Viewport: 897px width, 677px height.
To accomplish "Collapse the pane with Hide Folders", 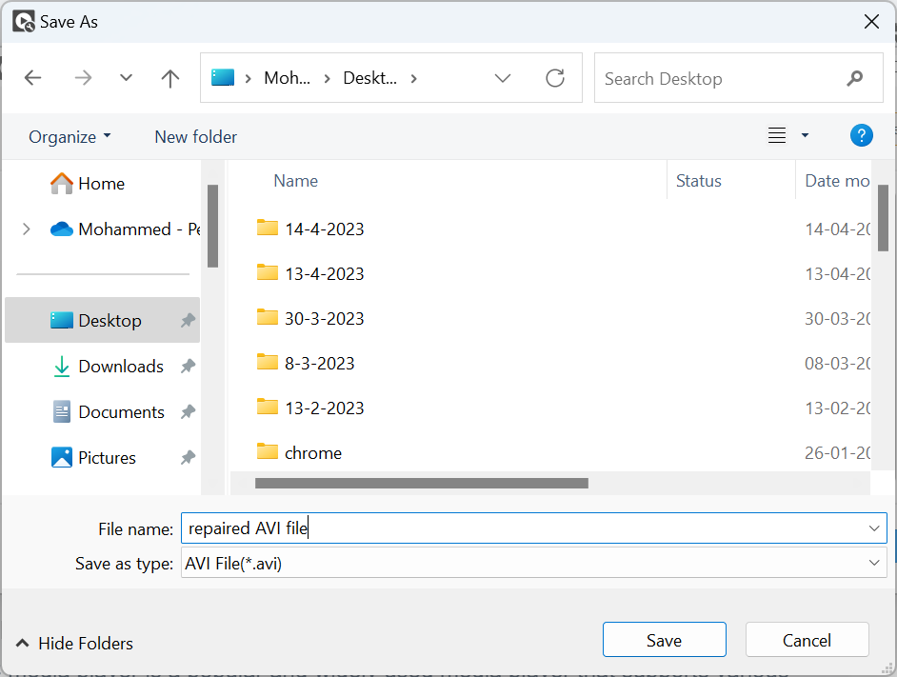I will (x=74, y=644).
